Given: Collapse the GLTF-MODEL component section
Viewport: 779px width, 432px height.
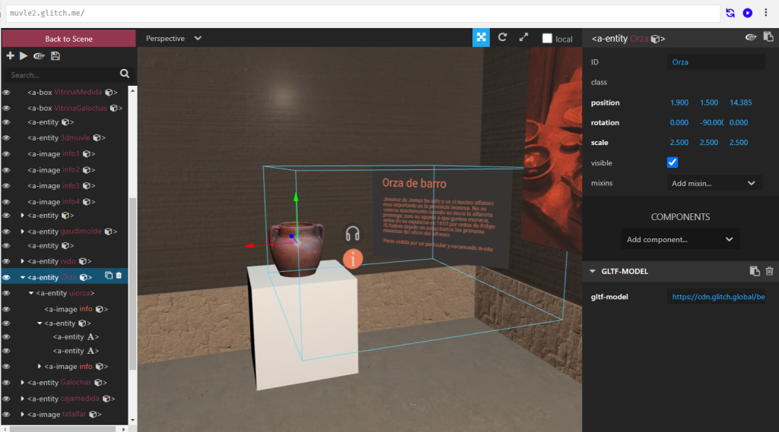Looking at the screenshot, I should (593, 271).
